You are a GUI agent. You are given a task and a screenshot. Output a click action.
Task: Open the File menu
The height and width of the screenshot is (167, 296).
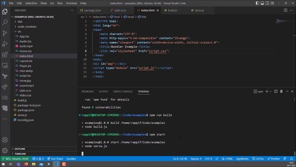coord(11,3)
